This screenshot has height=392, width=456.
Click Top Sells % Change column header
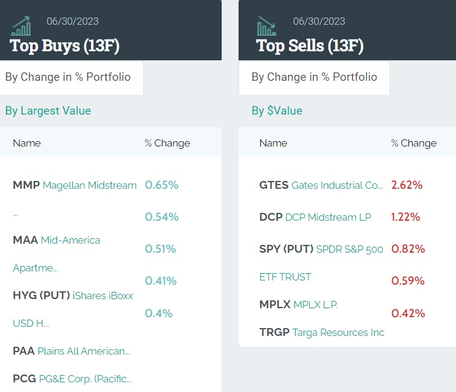pos(414,143)
